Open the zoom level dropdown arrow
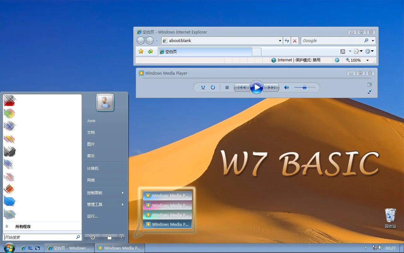 pyautogui.click(x=367, y=60)
